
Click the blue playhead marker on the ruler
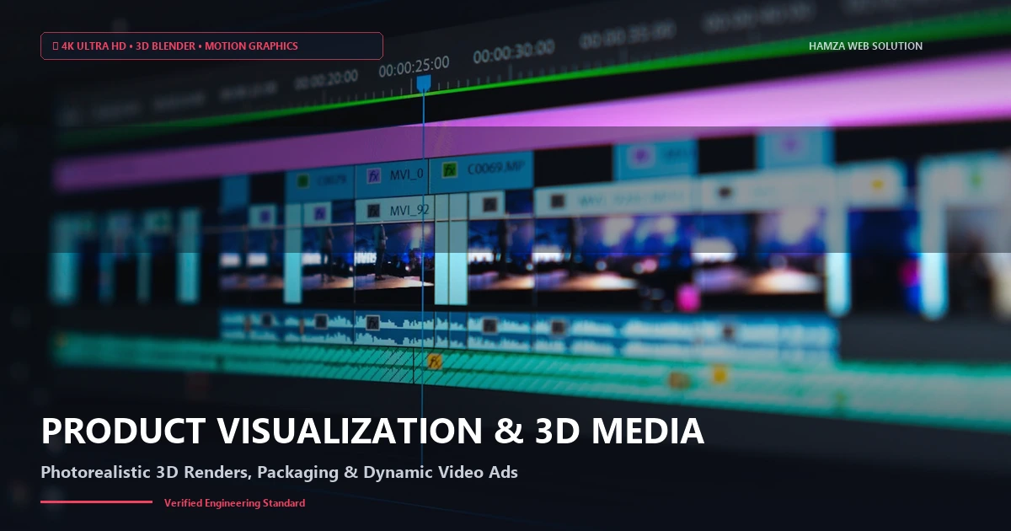pos(424,83)
